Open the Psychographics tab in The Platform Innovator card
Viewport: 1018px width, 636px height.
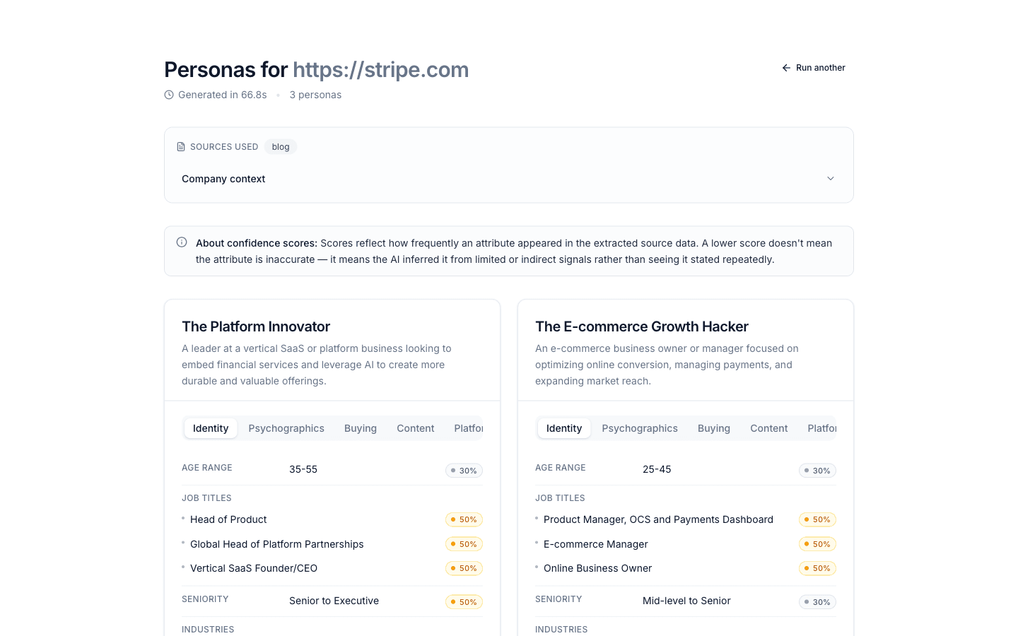(286, 428)
